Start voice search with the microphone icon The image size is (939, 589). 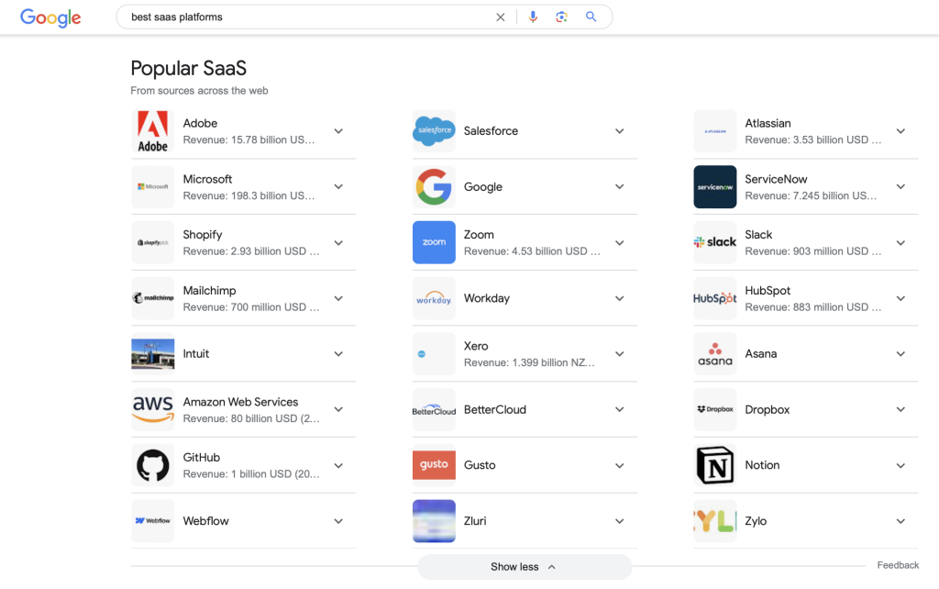[533, 17]
